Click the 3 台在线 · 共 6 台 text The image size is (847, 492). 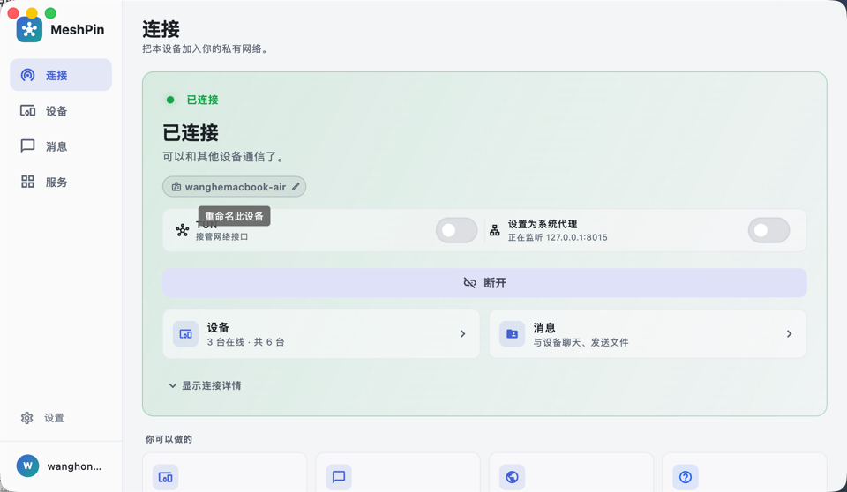point(246,342)
